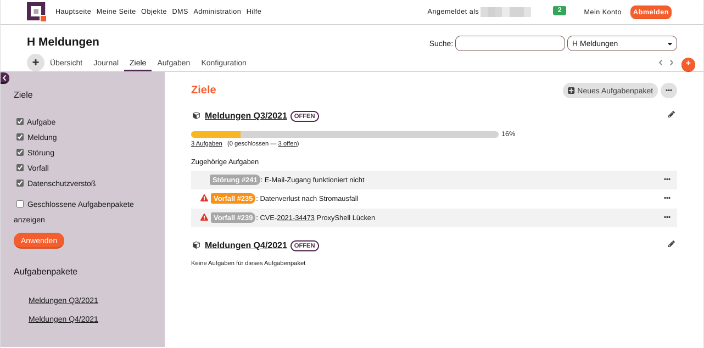Uncheck the Aufgabe checkbox
The height and width of the screenshot is (348, 704).
click(x=20, y=122)
